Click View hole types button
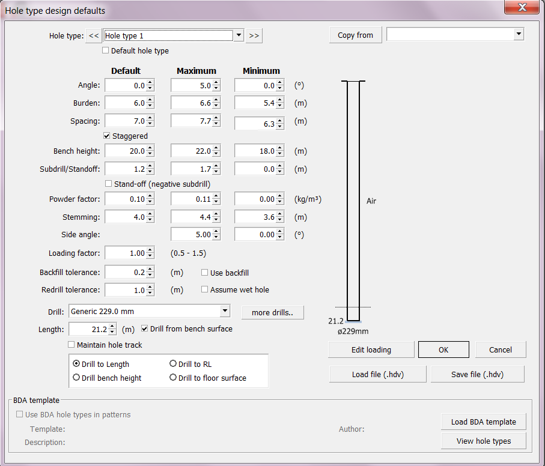 coord(484,441)
